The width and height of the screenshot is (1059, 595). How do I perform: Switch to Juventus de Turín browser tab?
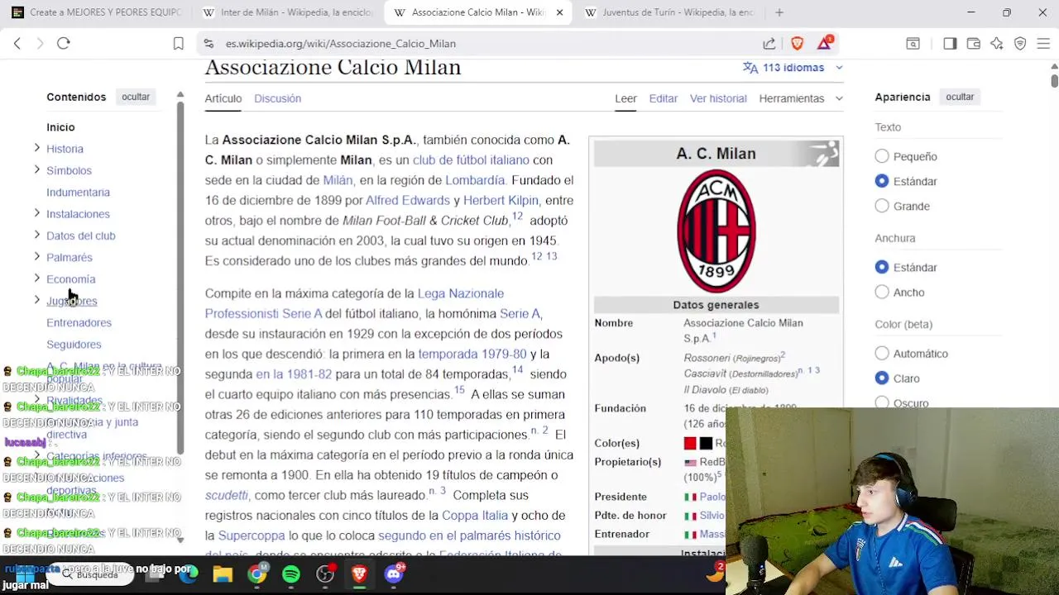click(668, 12)
